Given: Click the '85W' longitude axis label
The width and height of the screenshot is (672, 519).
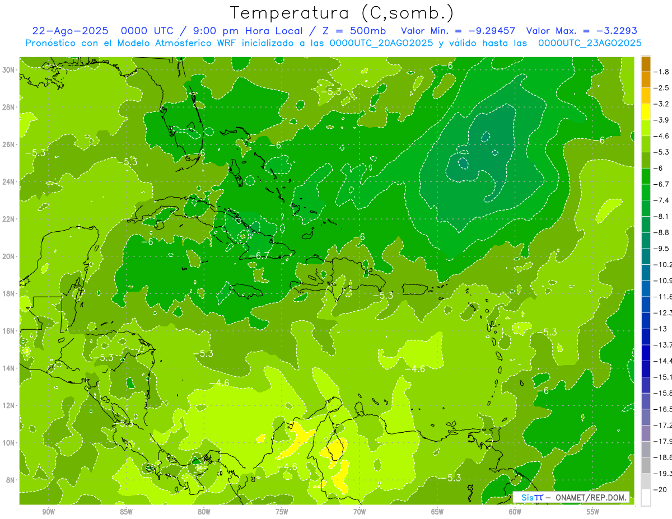Looking at the screenshot, I should point(126,511).
